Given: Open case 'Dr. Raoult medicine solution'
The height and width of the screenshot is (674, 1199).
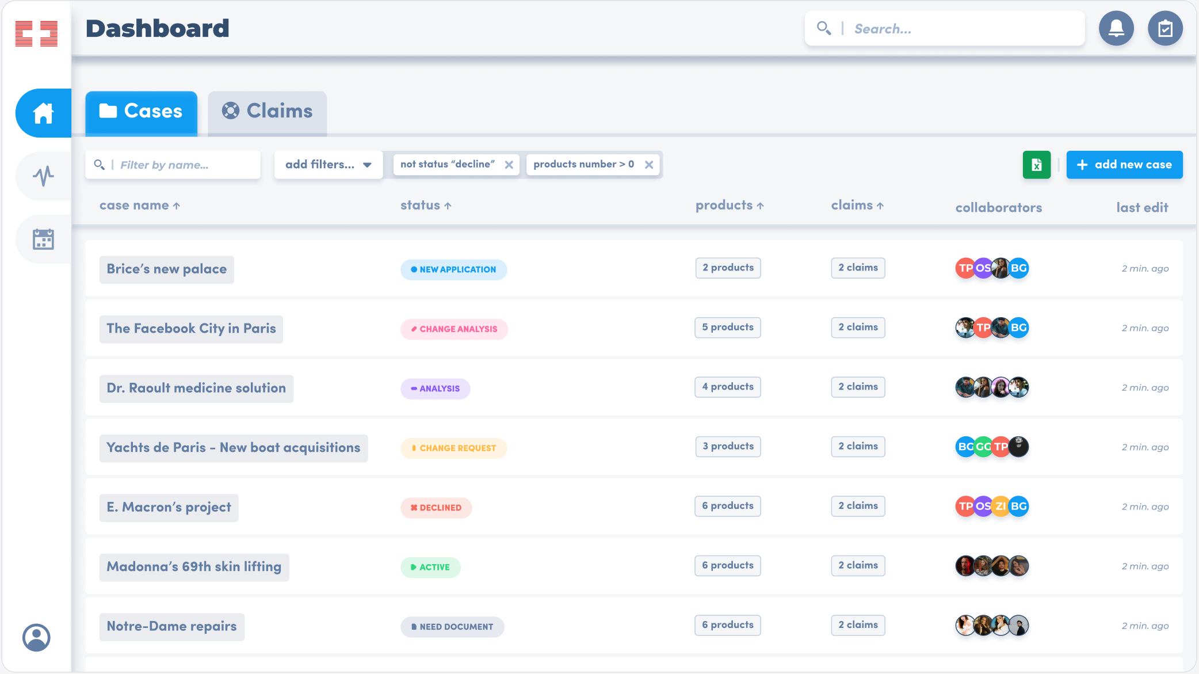Looking at the screenshot, I should (196, 389).
